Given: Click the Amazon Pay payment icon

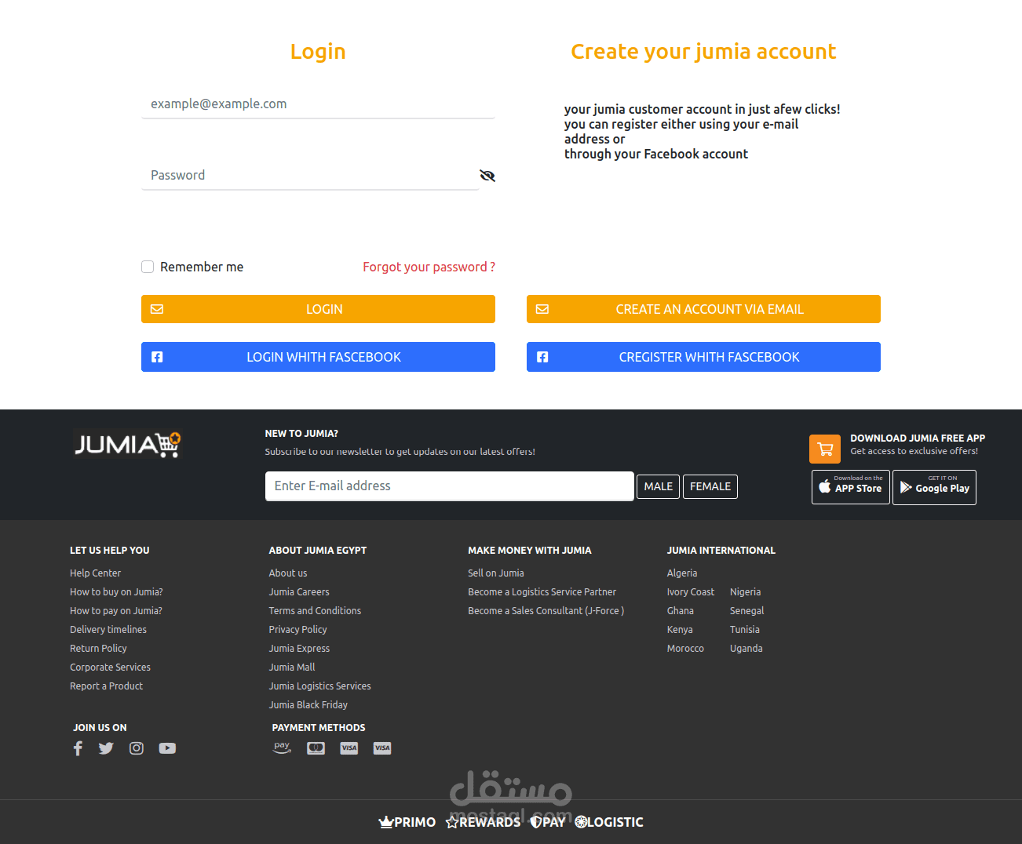Looking at the screenshot, I should [282, 748].
